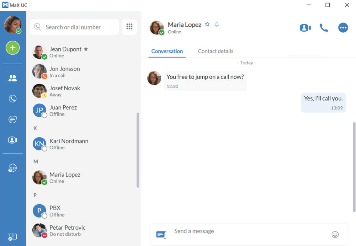Toggle the notification bell for Maria Lopez
This screenshot has height=246, width=356.
point(217,24)
